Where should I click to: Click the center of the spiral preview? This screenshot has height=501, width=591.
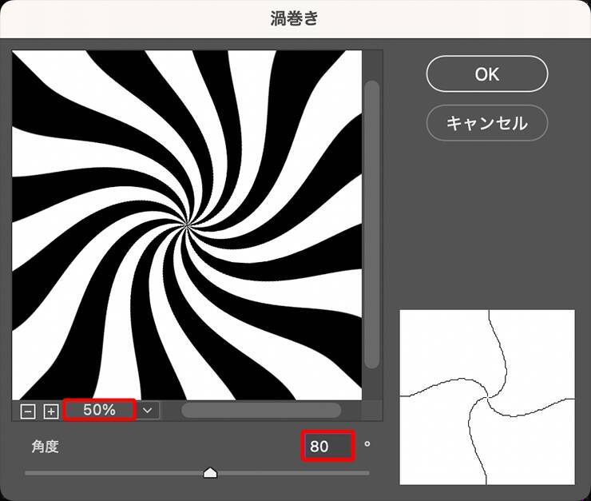[x=188, y=225]
